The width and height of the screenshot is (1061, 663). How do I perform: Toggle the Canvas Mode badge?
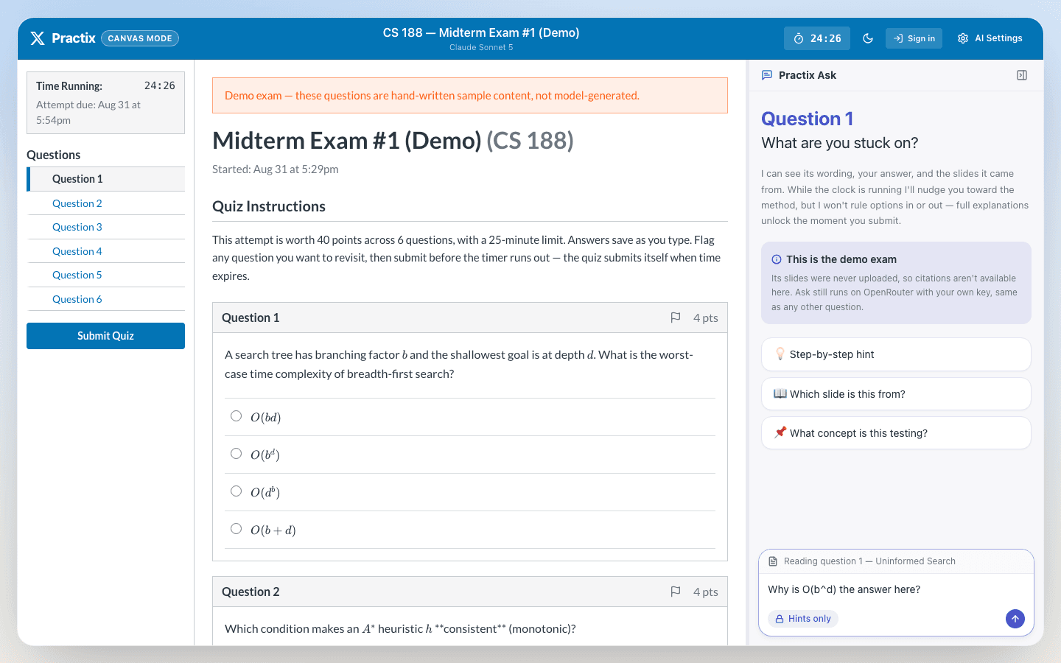pyautogui.click(x=140, y=38)
